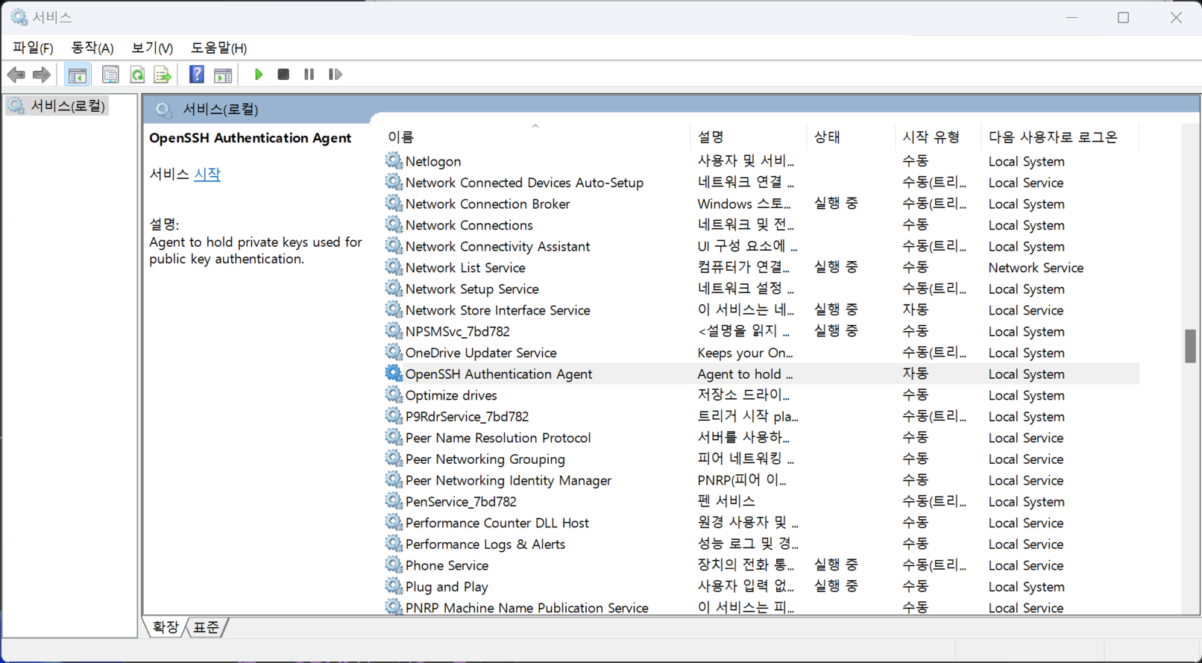The width and height of the screenshot is (1202, 663).
Task: Open the 동작(A) menu
Action: pyautogui.click(x=92, y=48)
